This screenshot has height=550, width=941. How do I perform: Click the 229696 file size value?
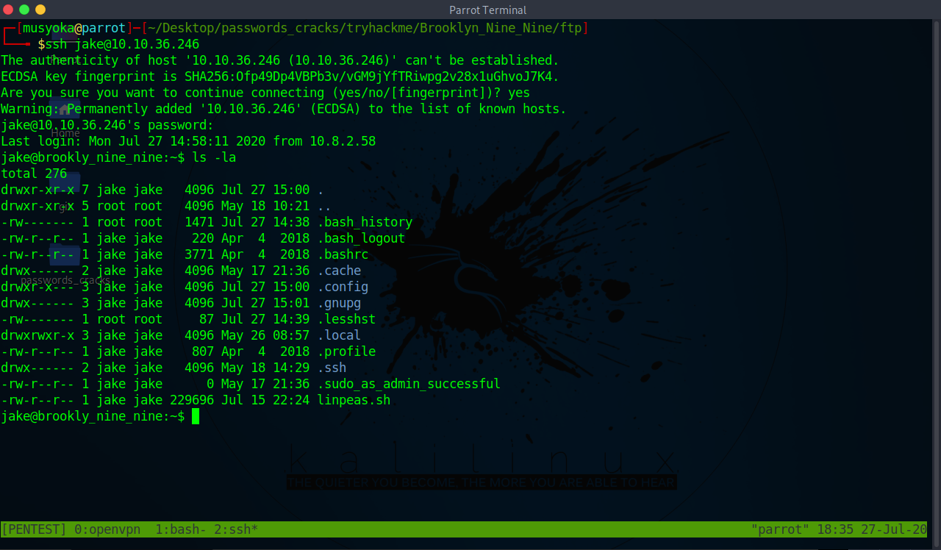pyautogui.click(x=192, y=400)
